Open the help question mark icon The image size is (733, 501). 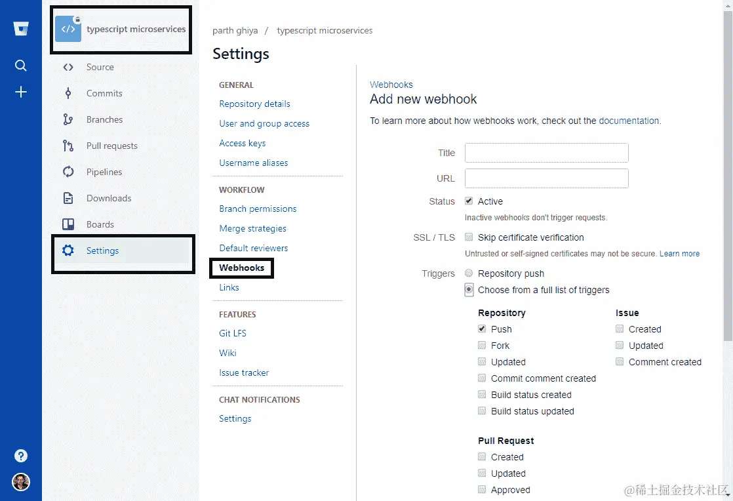pos(20,456)
